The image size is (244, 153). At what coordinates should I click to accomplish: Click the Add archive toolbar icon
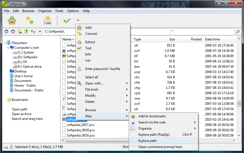tap(12, 20)
